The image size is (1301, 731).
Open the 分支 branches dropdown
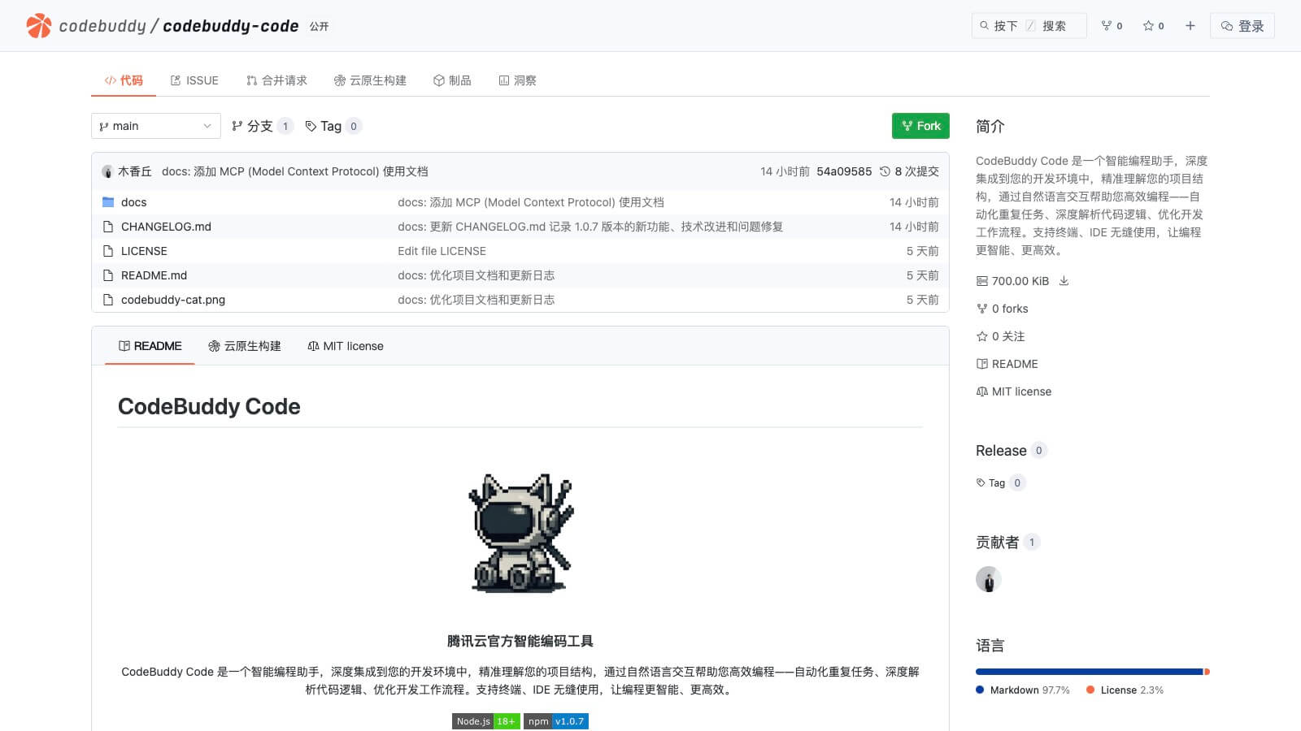(x=260, y=126)
